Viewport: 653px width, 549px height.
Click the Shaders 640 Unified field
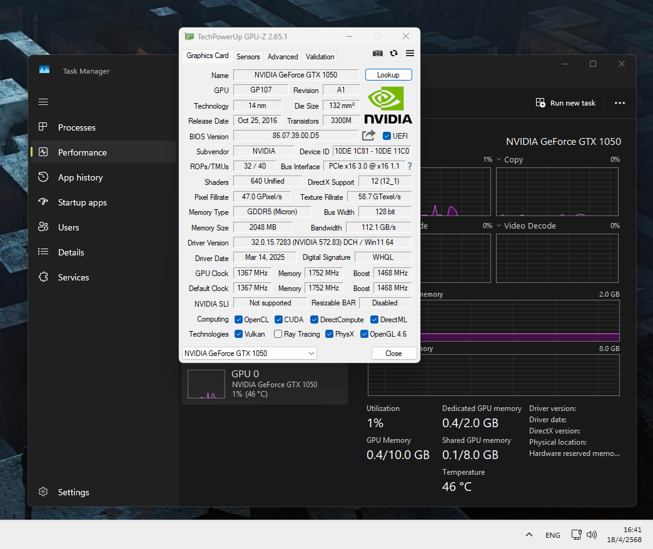267,181
